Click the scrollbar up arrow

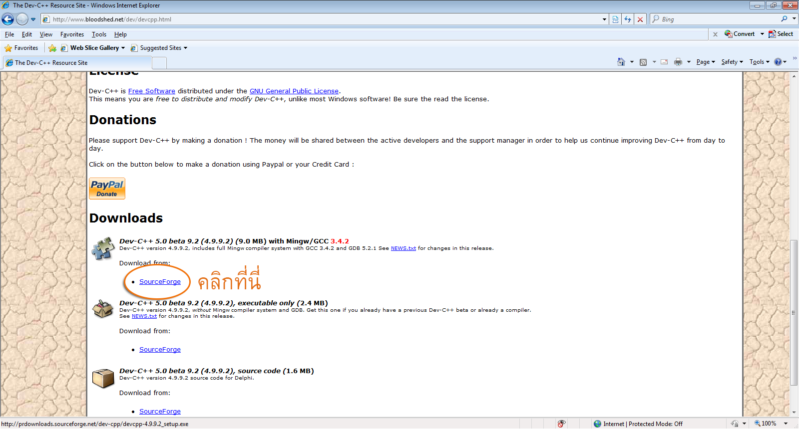(x=794, y=76)
